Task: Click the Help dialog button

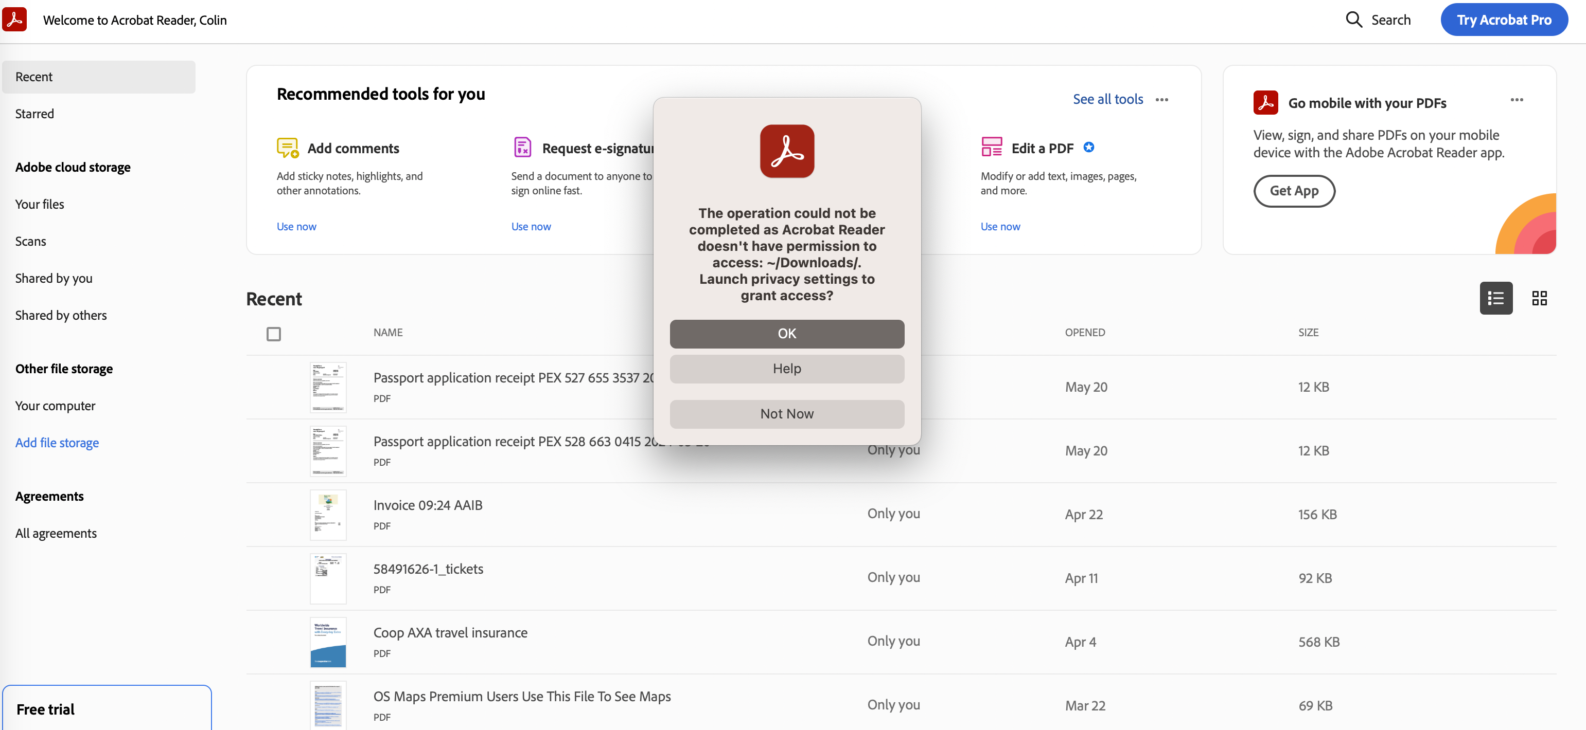Action: coord(786,369)
